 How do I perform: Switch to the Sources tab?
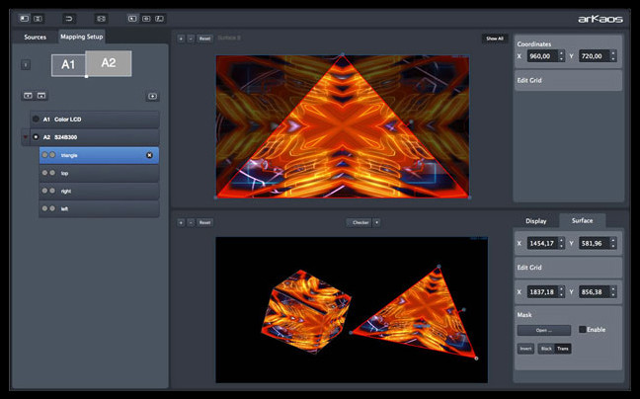tap(36, 37)
